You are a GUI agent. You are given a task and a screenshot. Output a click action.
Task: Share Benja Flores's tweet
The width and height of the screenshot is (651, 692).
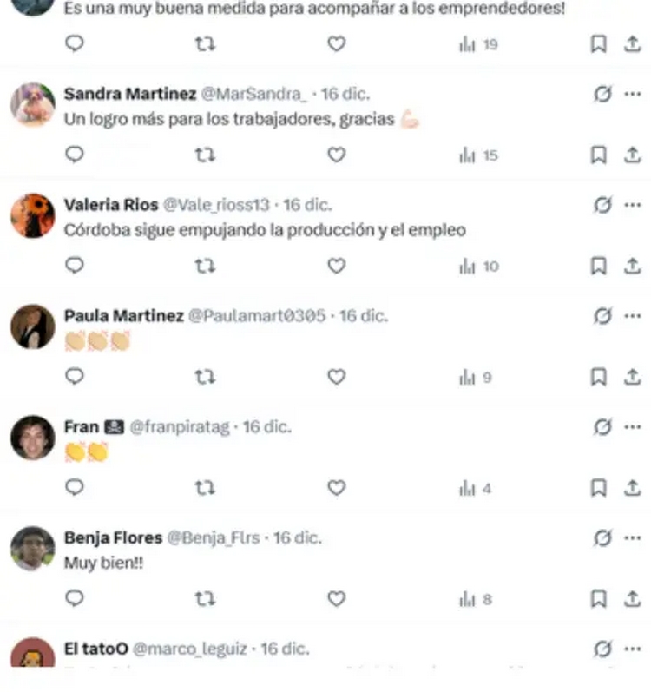(632, 599)
